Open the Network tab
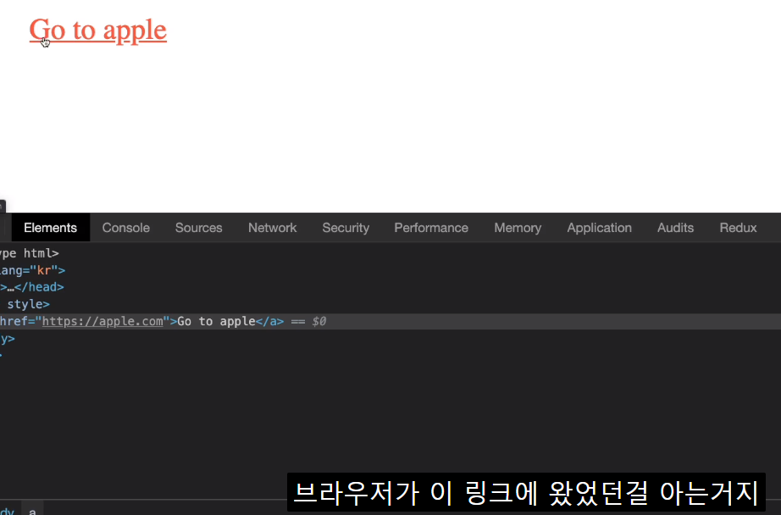 [273, 228]
